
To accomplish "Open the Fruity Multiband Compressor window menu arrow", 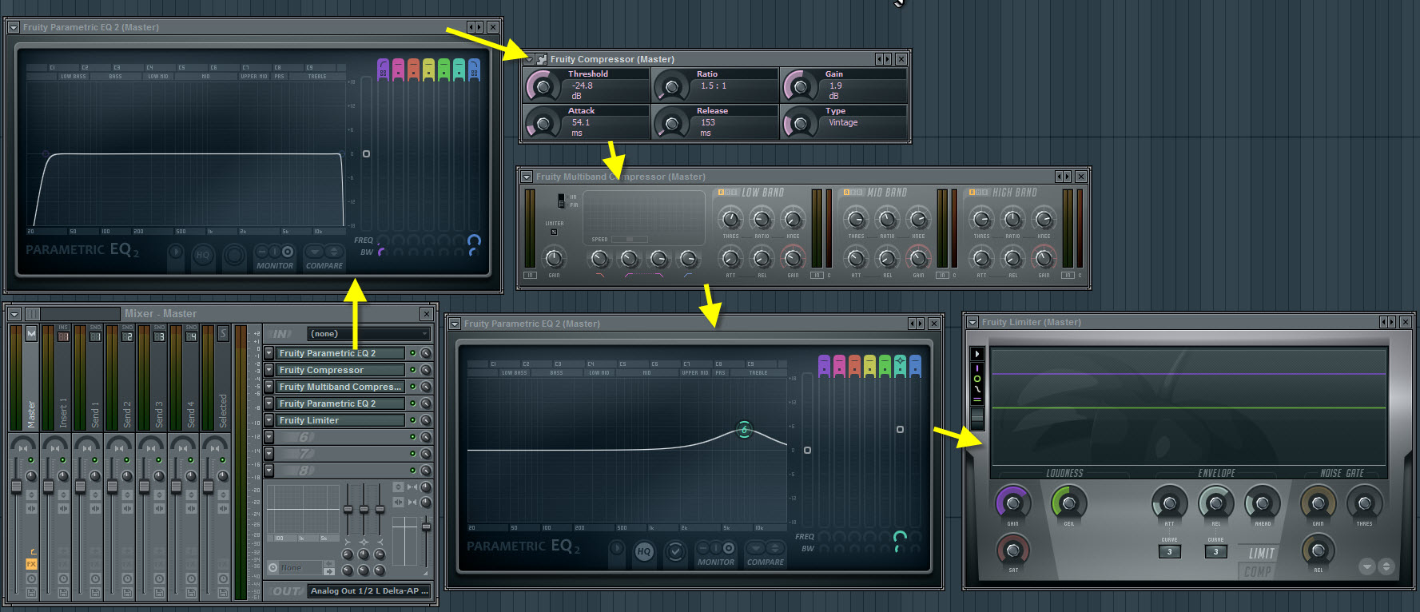I will pos(527,177).
